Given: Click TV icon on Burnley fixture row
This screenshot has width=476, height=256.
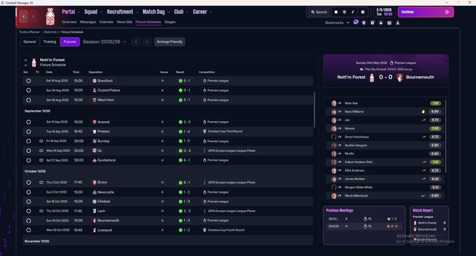Looking at the screenshot, I should tap(41, 141).
